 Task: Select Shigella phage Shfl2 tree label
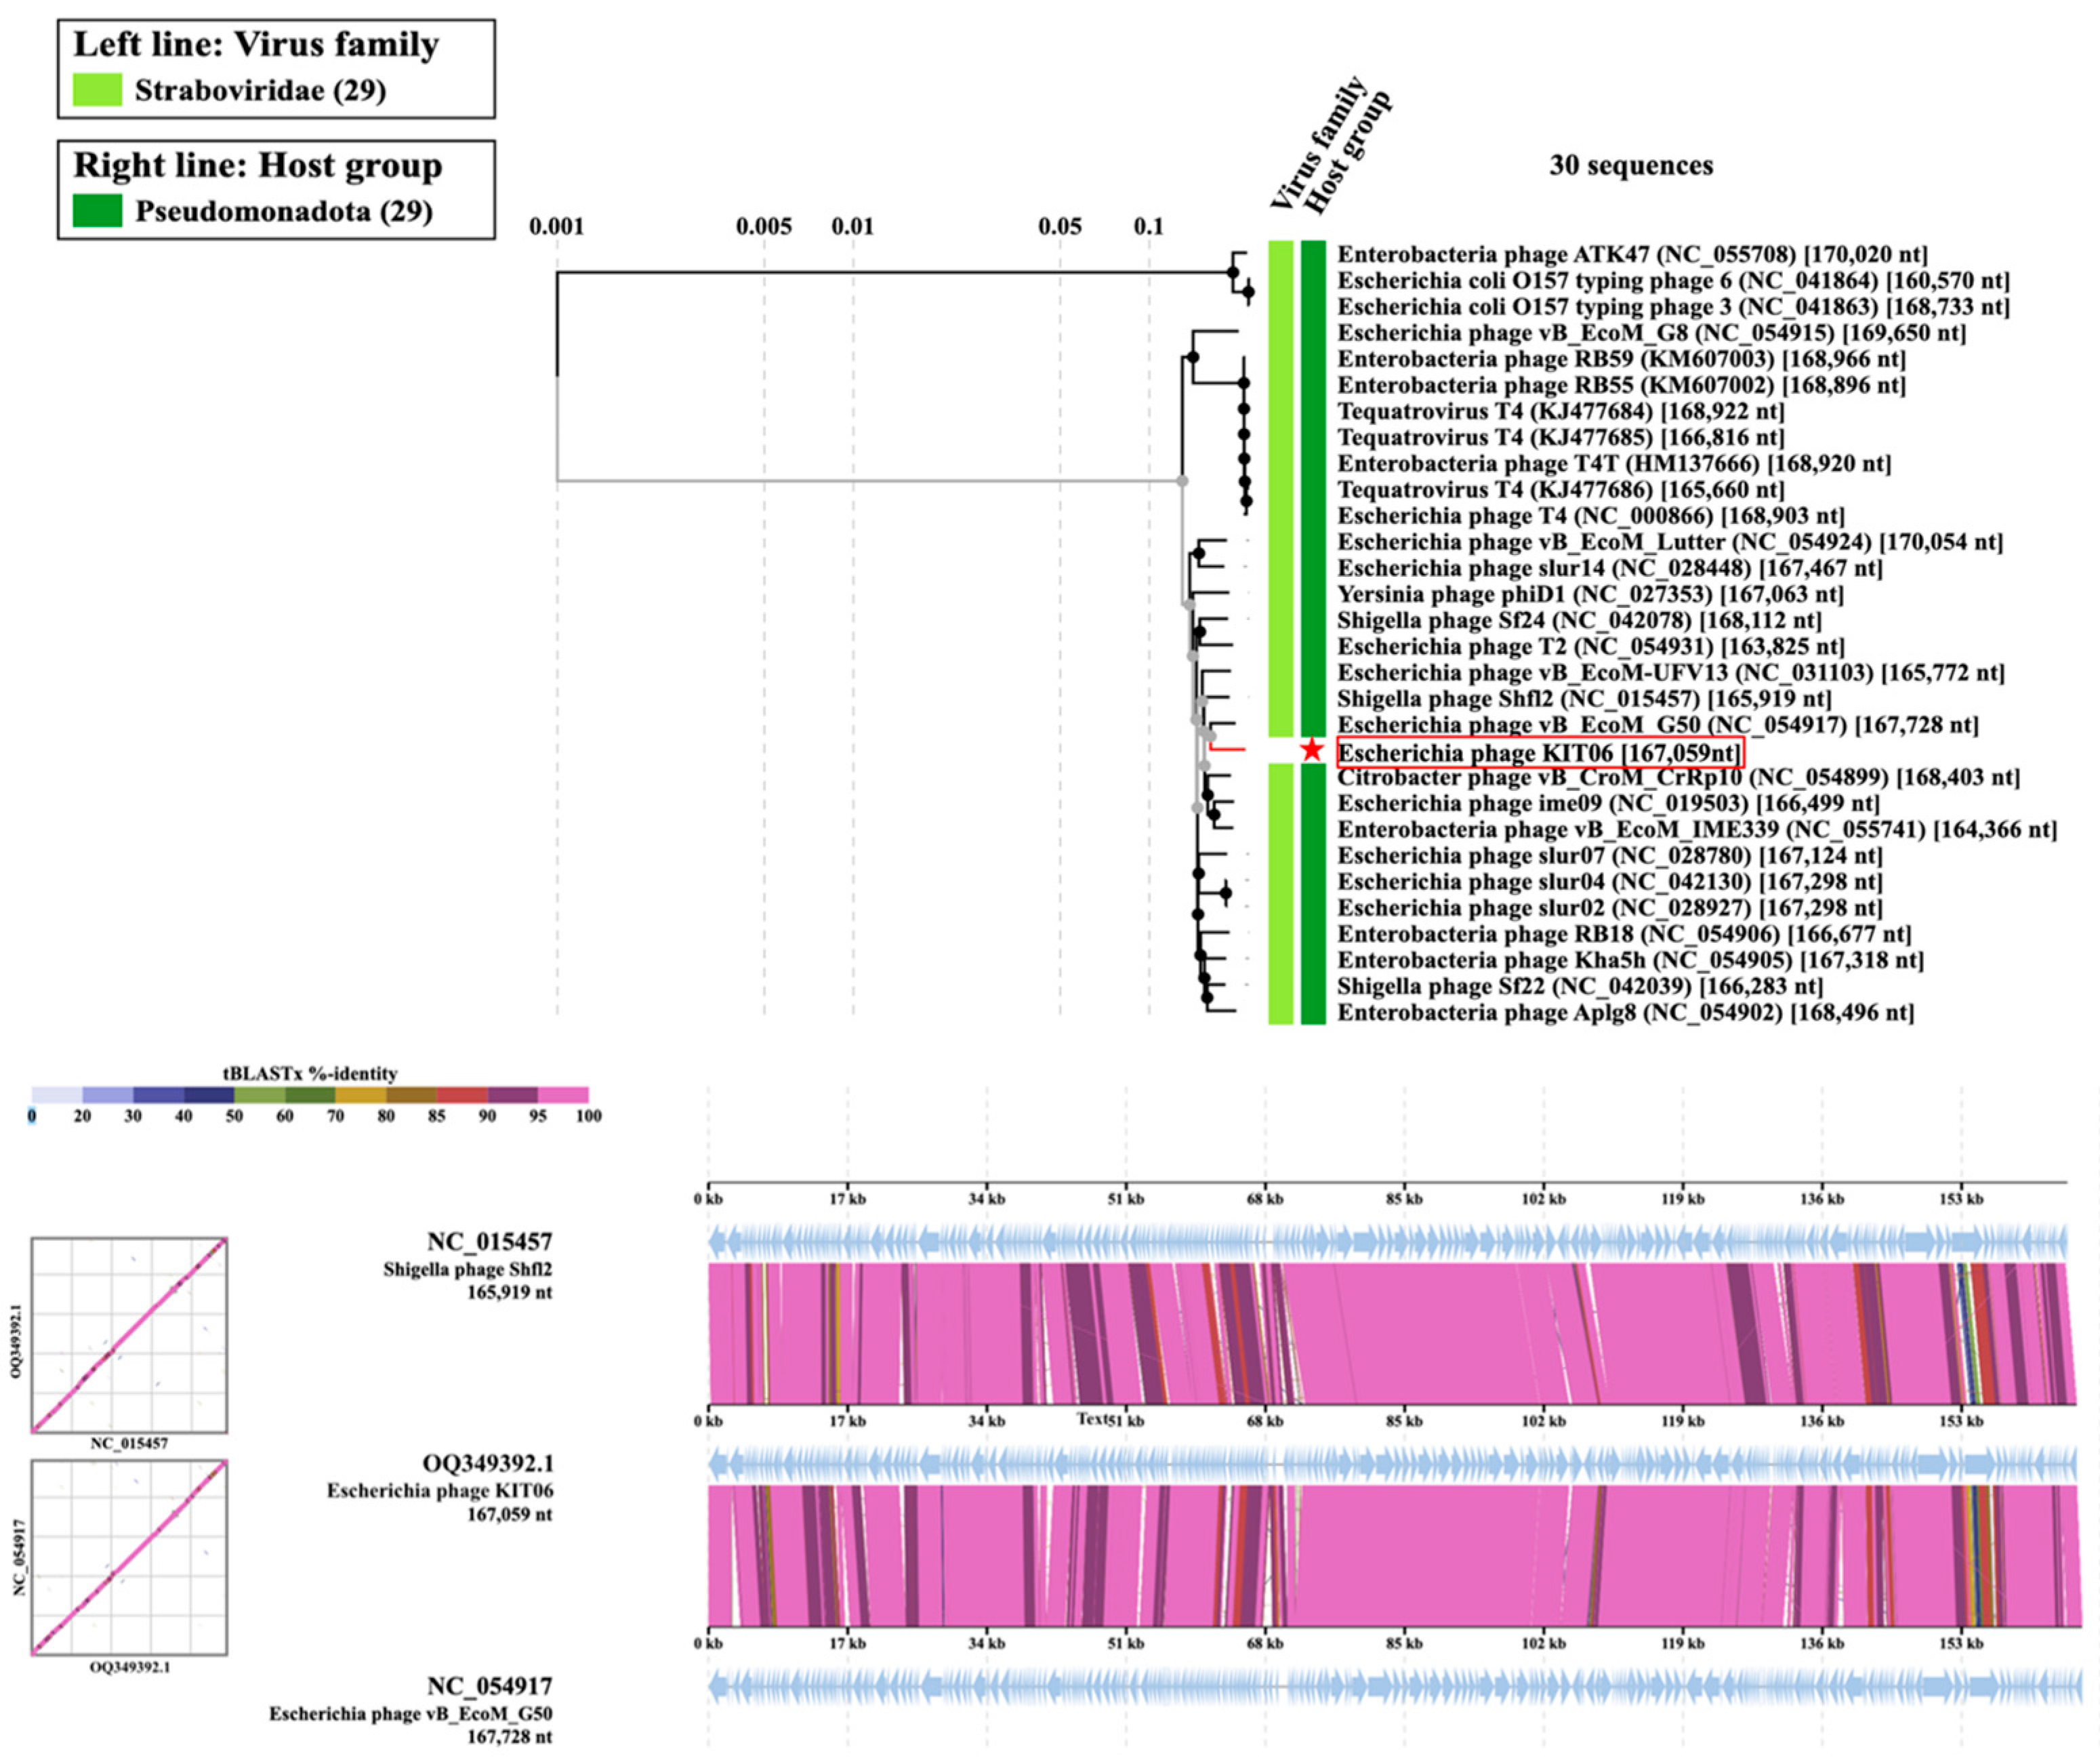[1584, 699]
